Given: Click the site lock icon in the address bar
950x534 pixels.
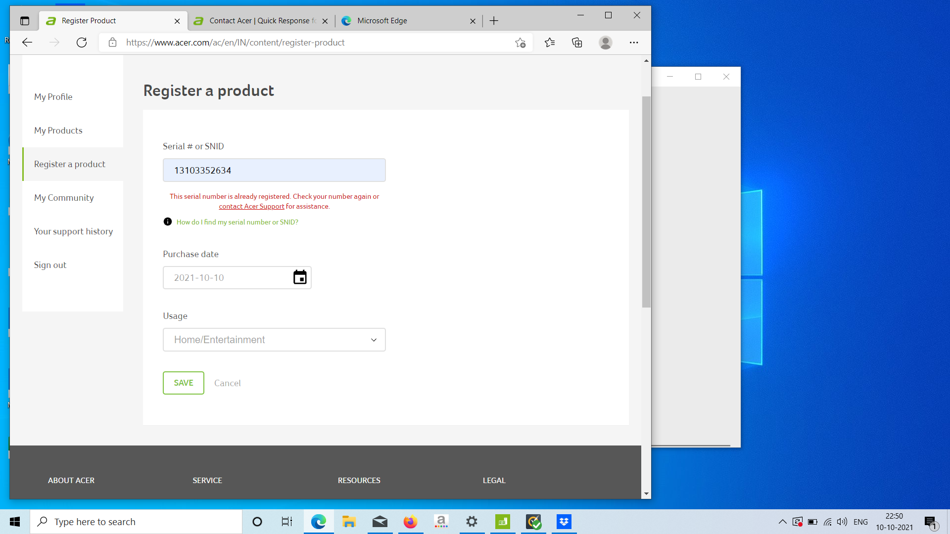Looking at the screenshot, I should coord(113,43).
